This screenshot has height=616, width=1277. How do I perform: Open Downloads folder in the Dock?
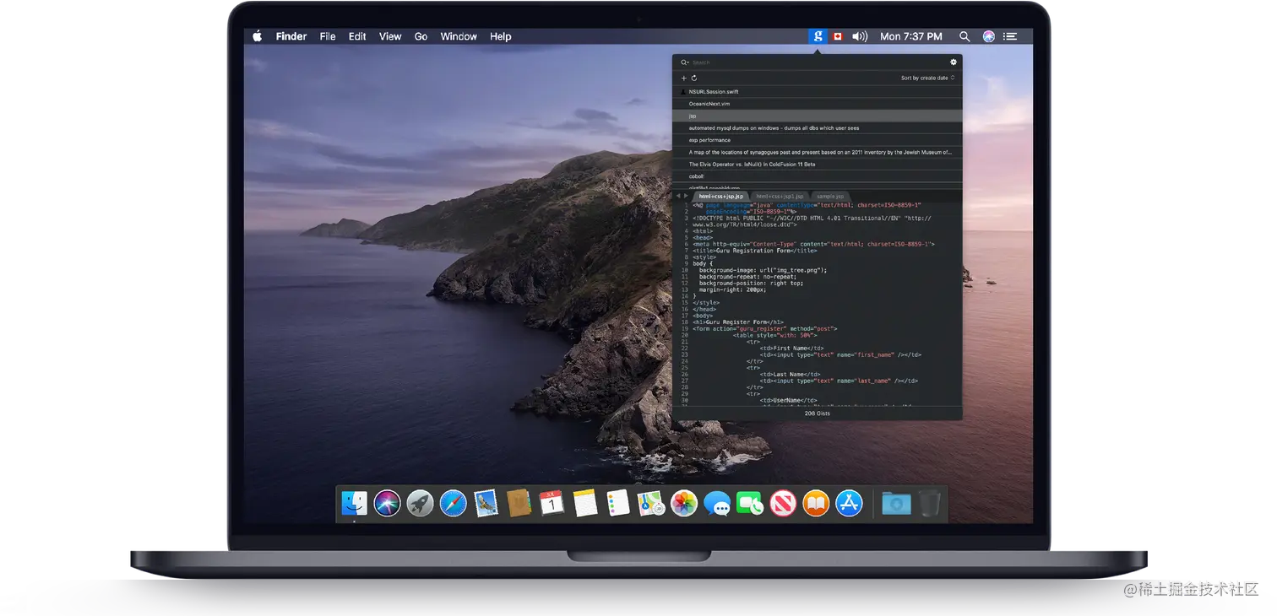tap(896, 504)
